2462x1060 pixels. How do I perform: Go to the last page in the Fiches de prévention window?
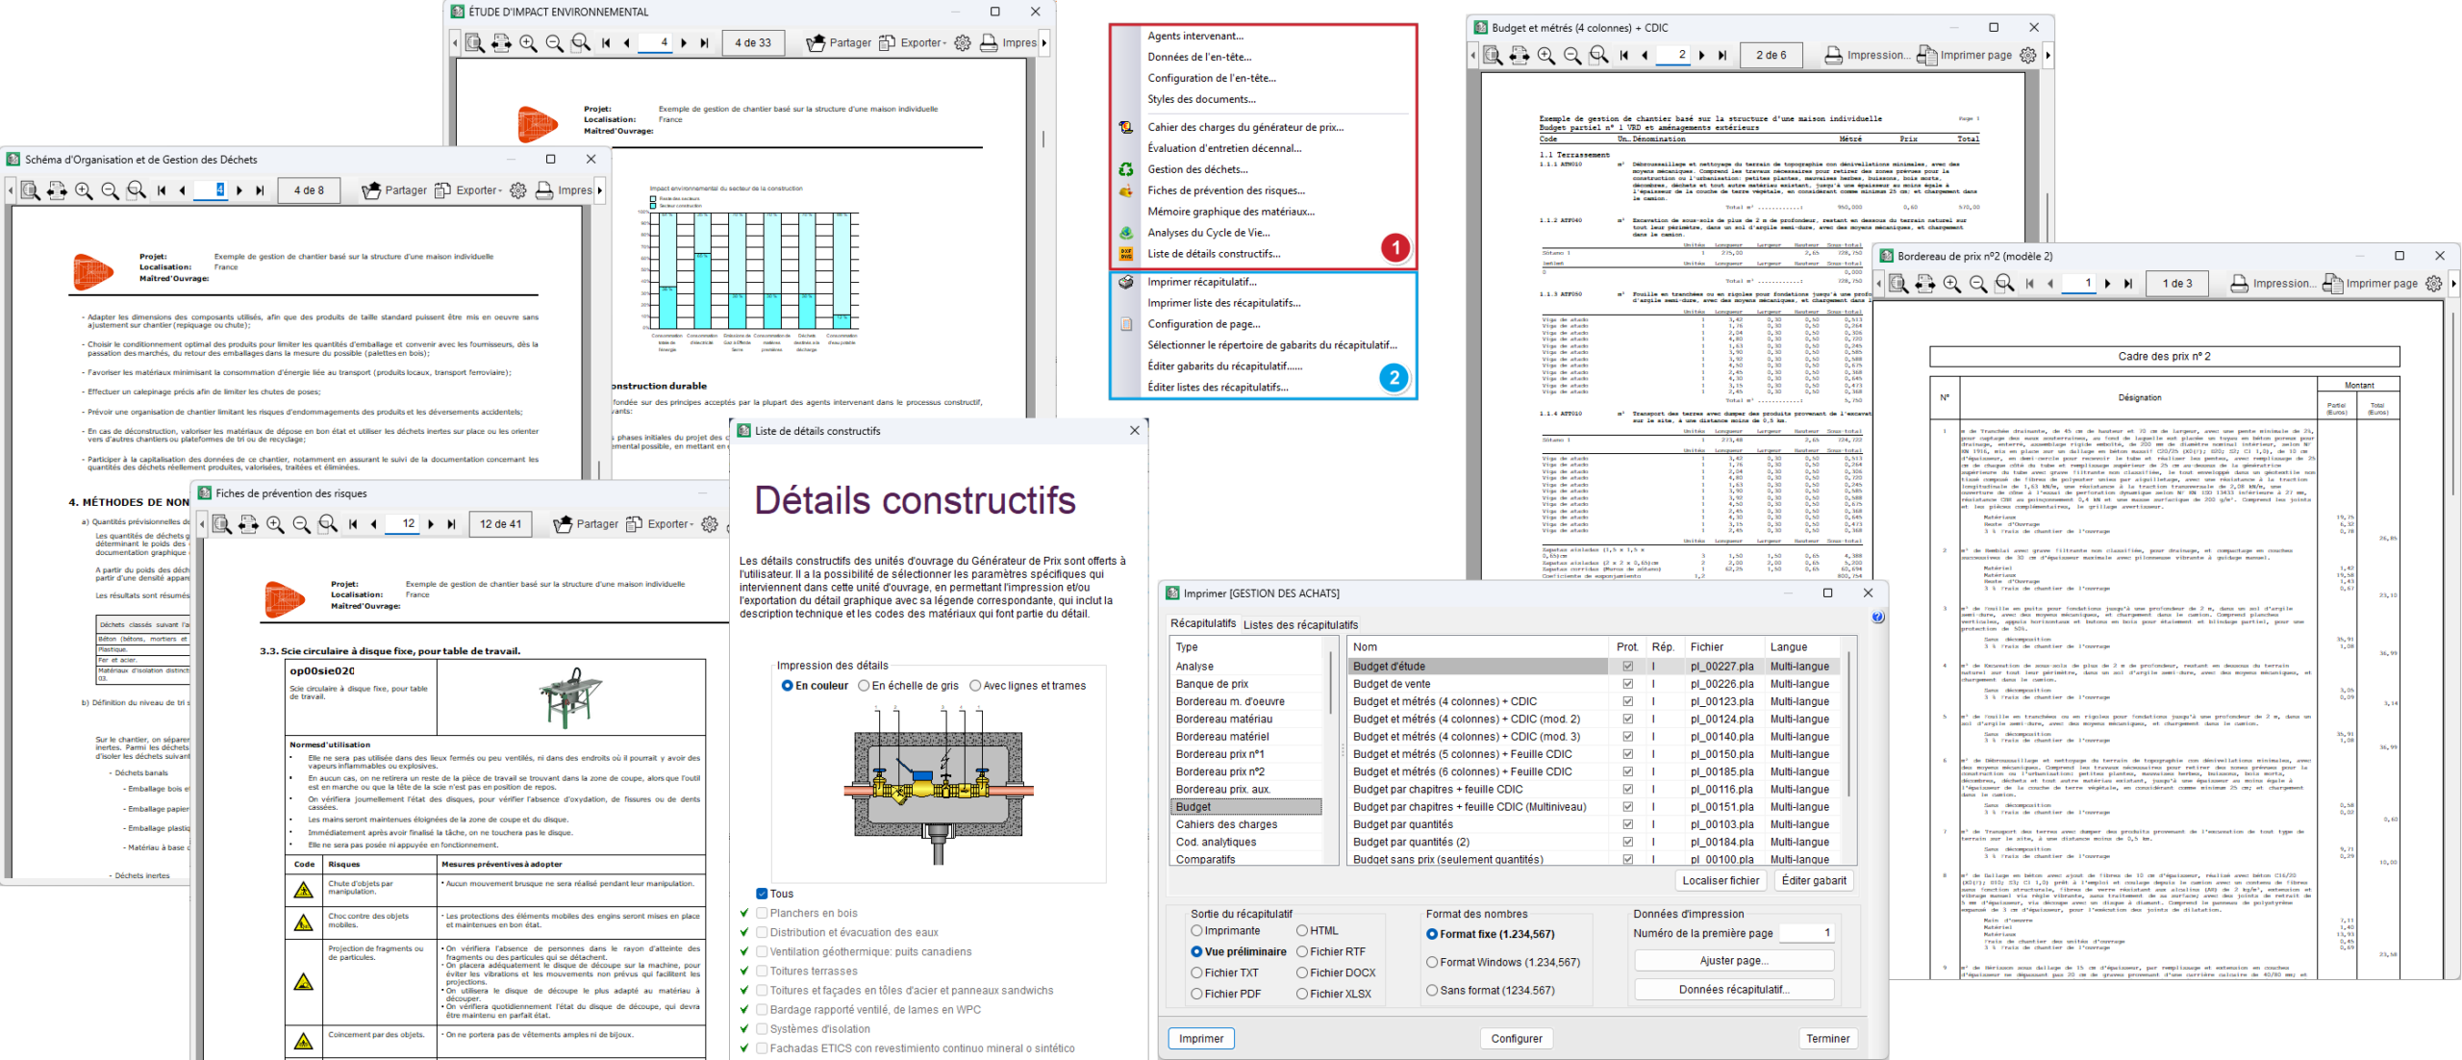tap(452, 524)
